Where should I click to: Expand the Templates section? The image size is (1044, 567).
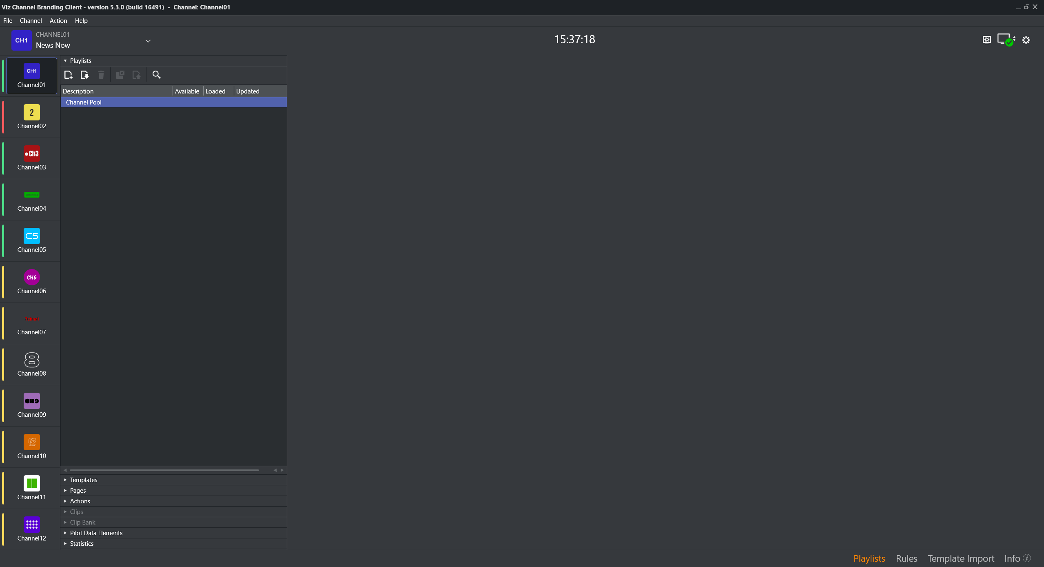click(x=83, y=480)
